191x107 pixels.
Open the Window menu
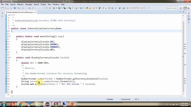[x=56, y=4]
